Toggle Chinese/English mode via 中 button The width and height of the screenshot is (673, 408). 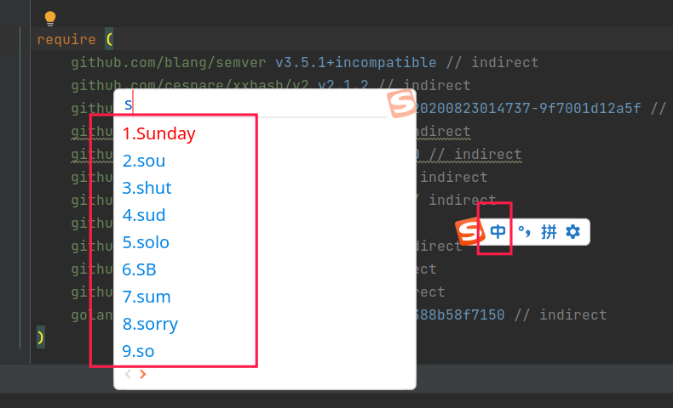tap(498, 231)
